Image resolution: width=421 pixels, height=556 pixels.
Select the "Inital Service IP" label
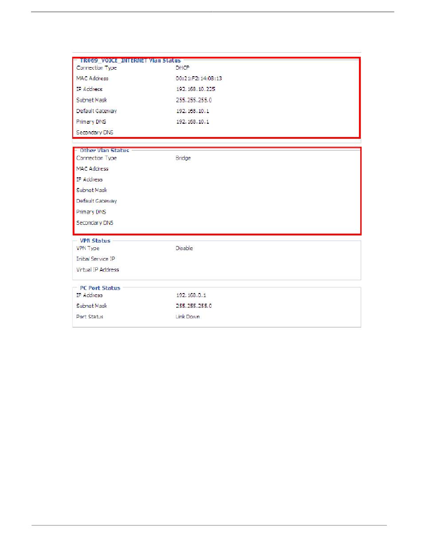[x=96, y=259]
